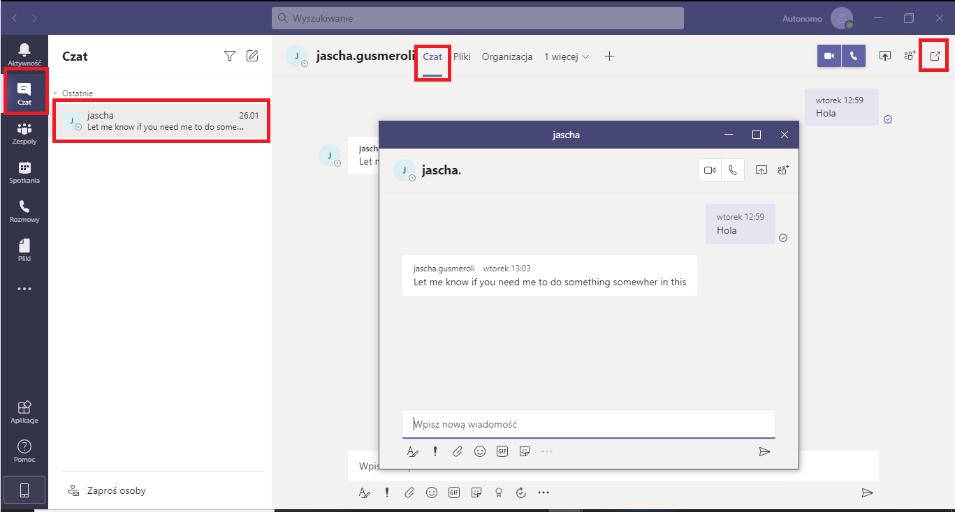Show more apps via ellipsis in left rail
The width and height of the screenshot is (955, 512).
[x=24, y=288]
